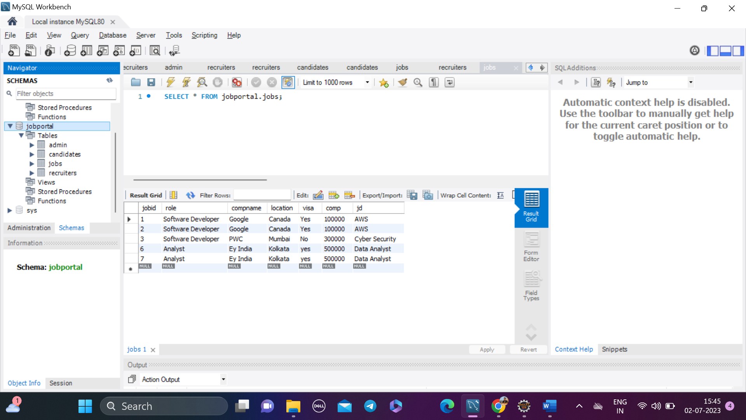746x420 pixels.
Task: Search table data icon in toolbar
Action: pos(155,51)
